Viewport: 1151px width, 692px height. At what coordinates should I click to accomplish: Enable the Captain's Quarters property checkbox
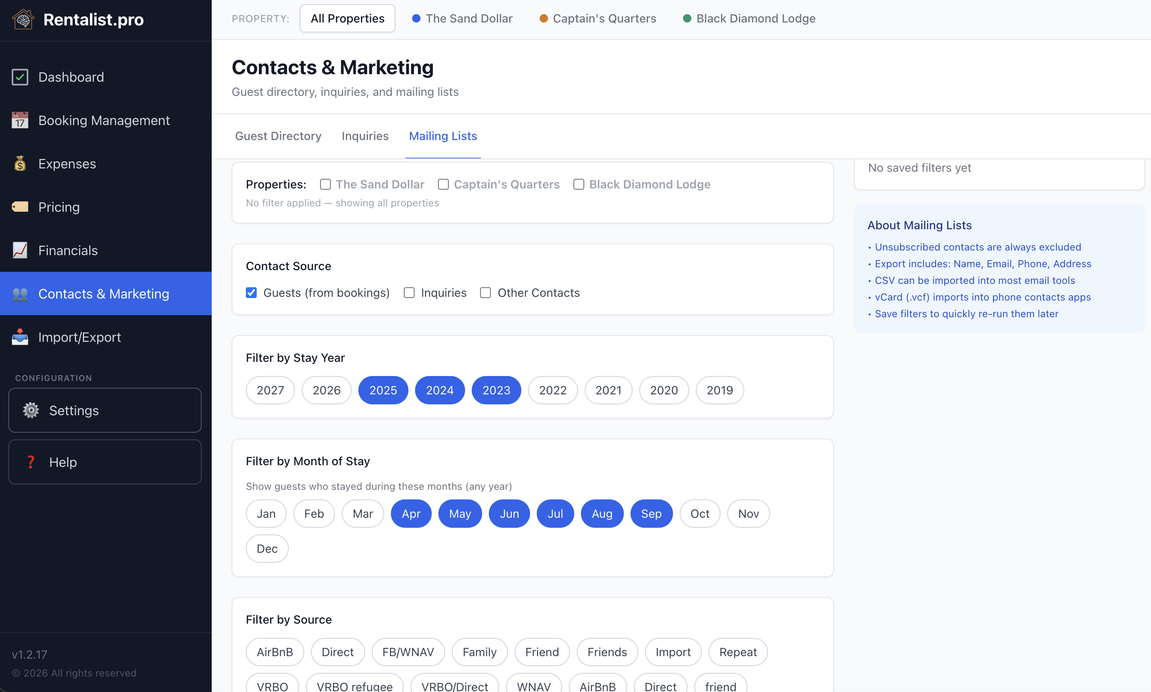[443, 184]
